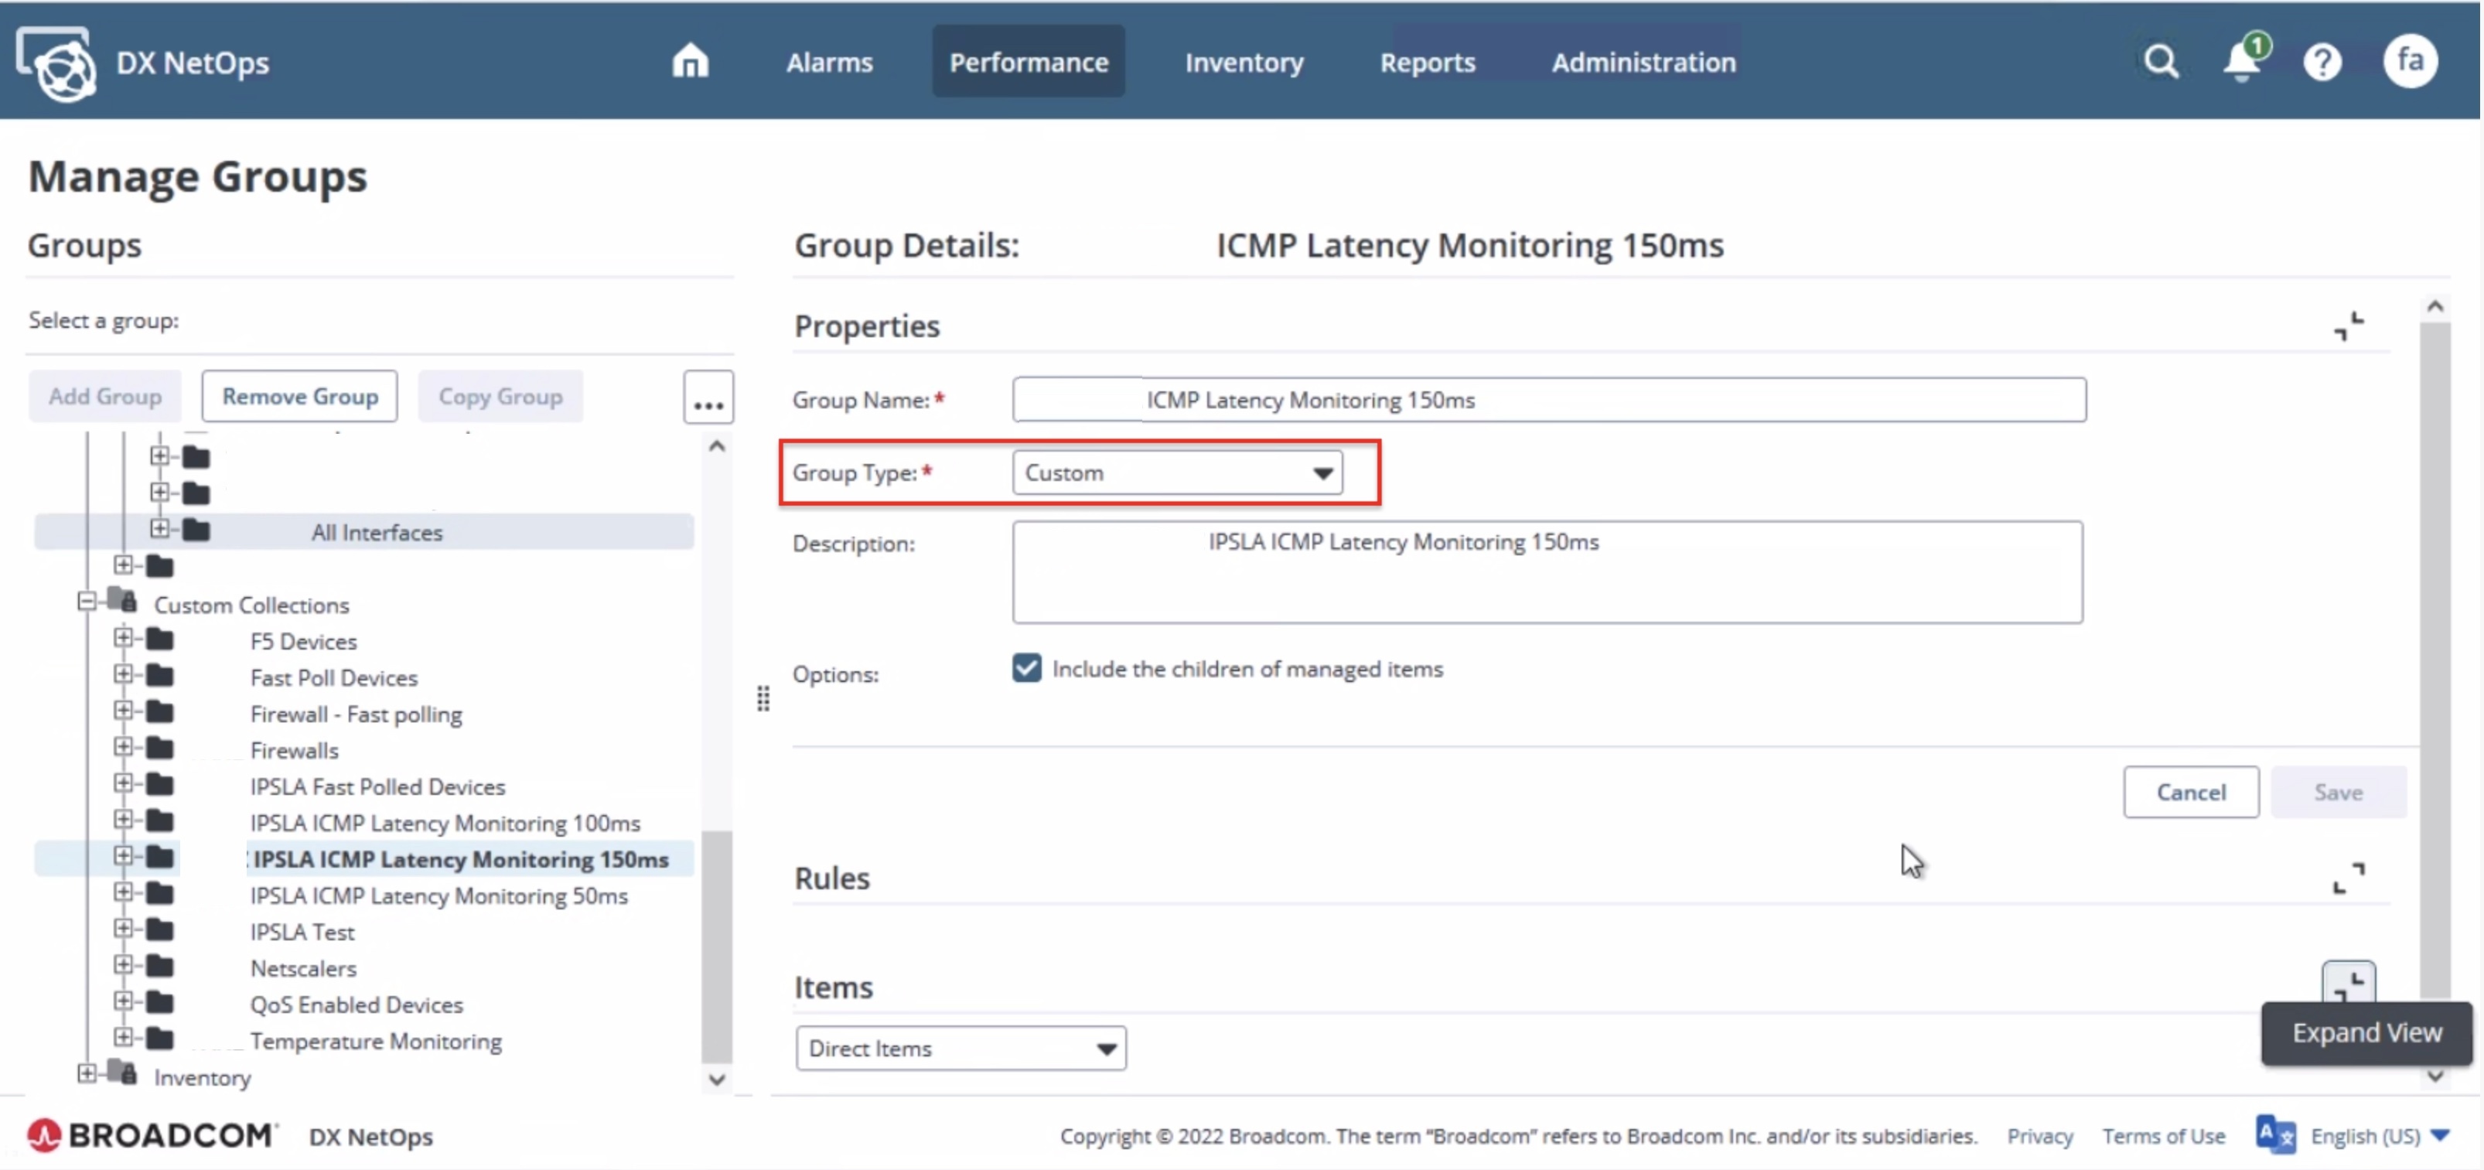Click the Cancel button

pyautogui.click(x=2190, y=792)
